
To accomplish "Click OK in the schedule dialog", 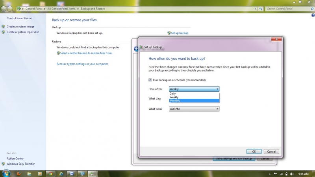I will (254, 151).
